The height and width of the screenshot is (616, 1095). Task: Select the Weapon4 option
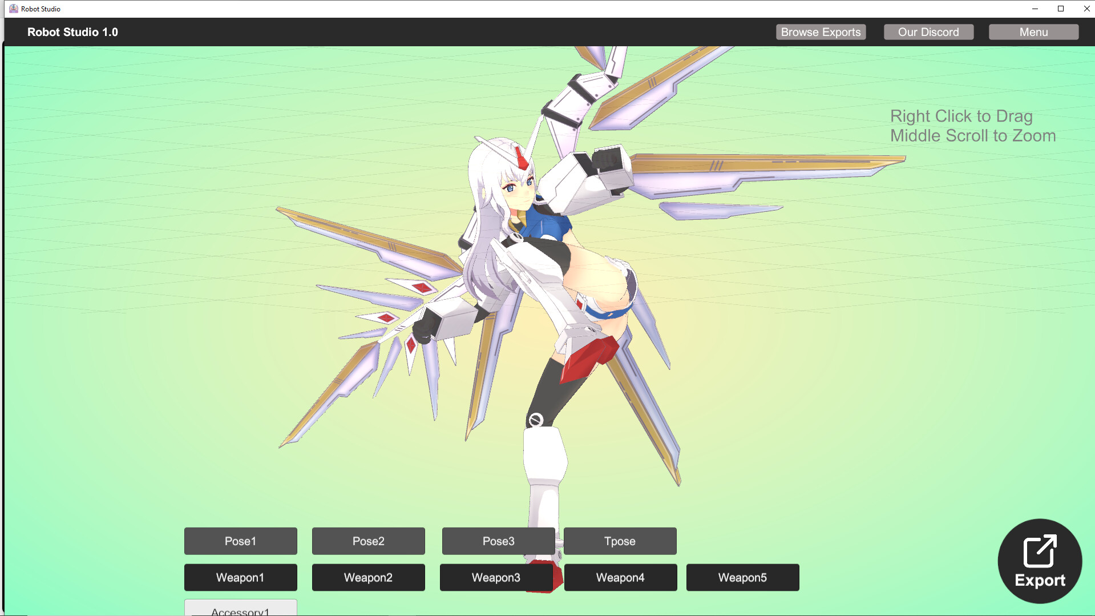[620, 577]
